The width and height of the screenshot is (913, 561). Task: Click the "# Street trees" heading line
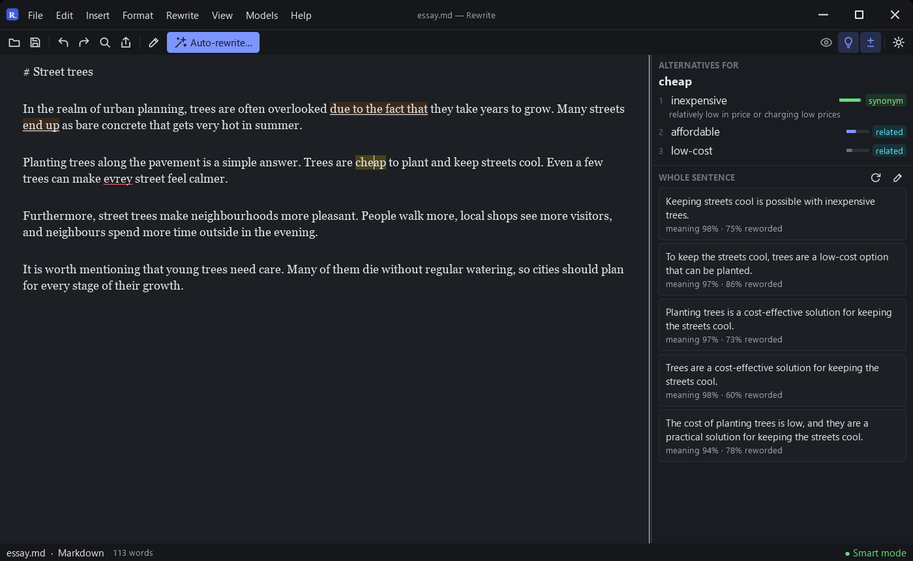pyautogui.click(x=58, y=72)
